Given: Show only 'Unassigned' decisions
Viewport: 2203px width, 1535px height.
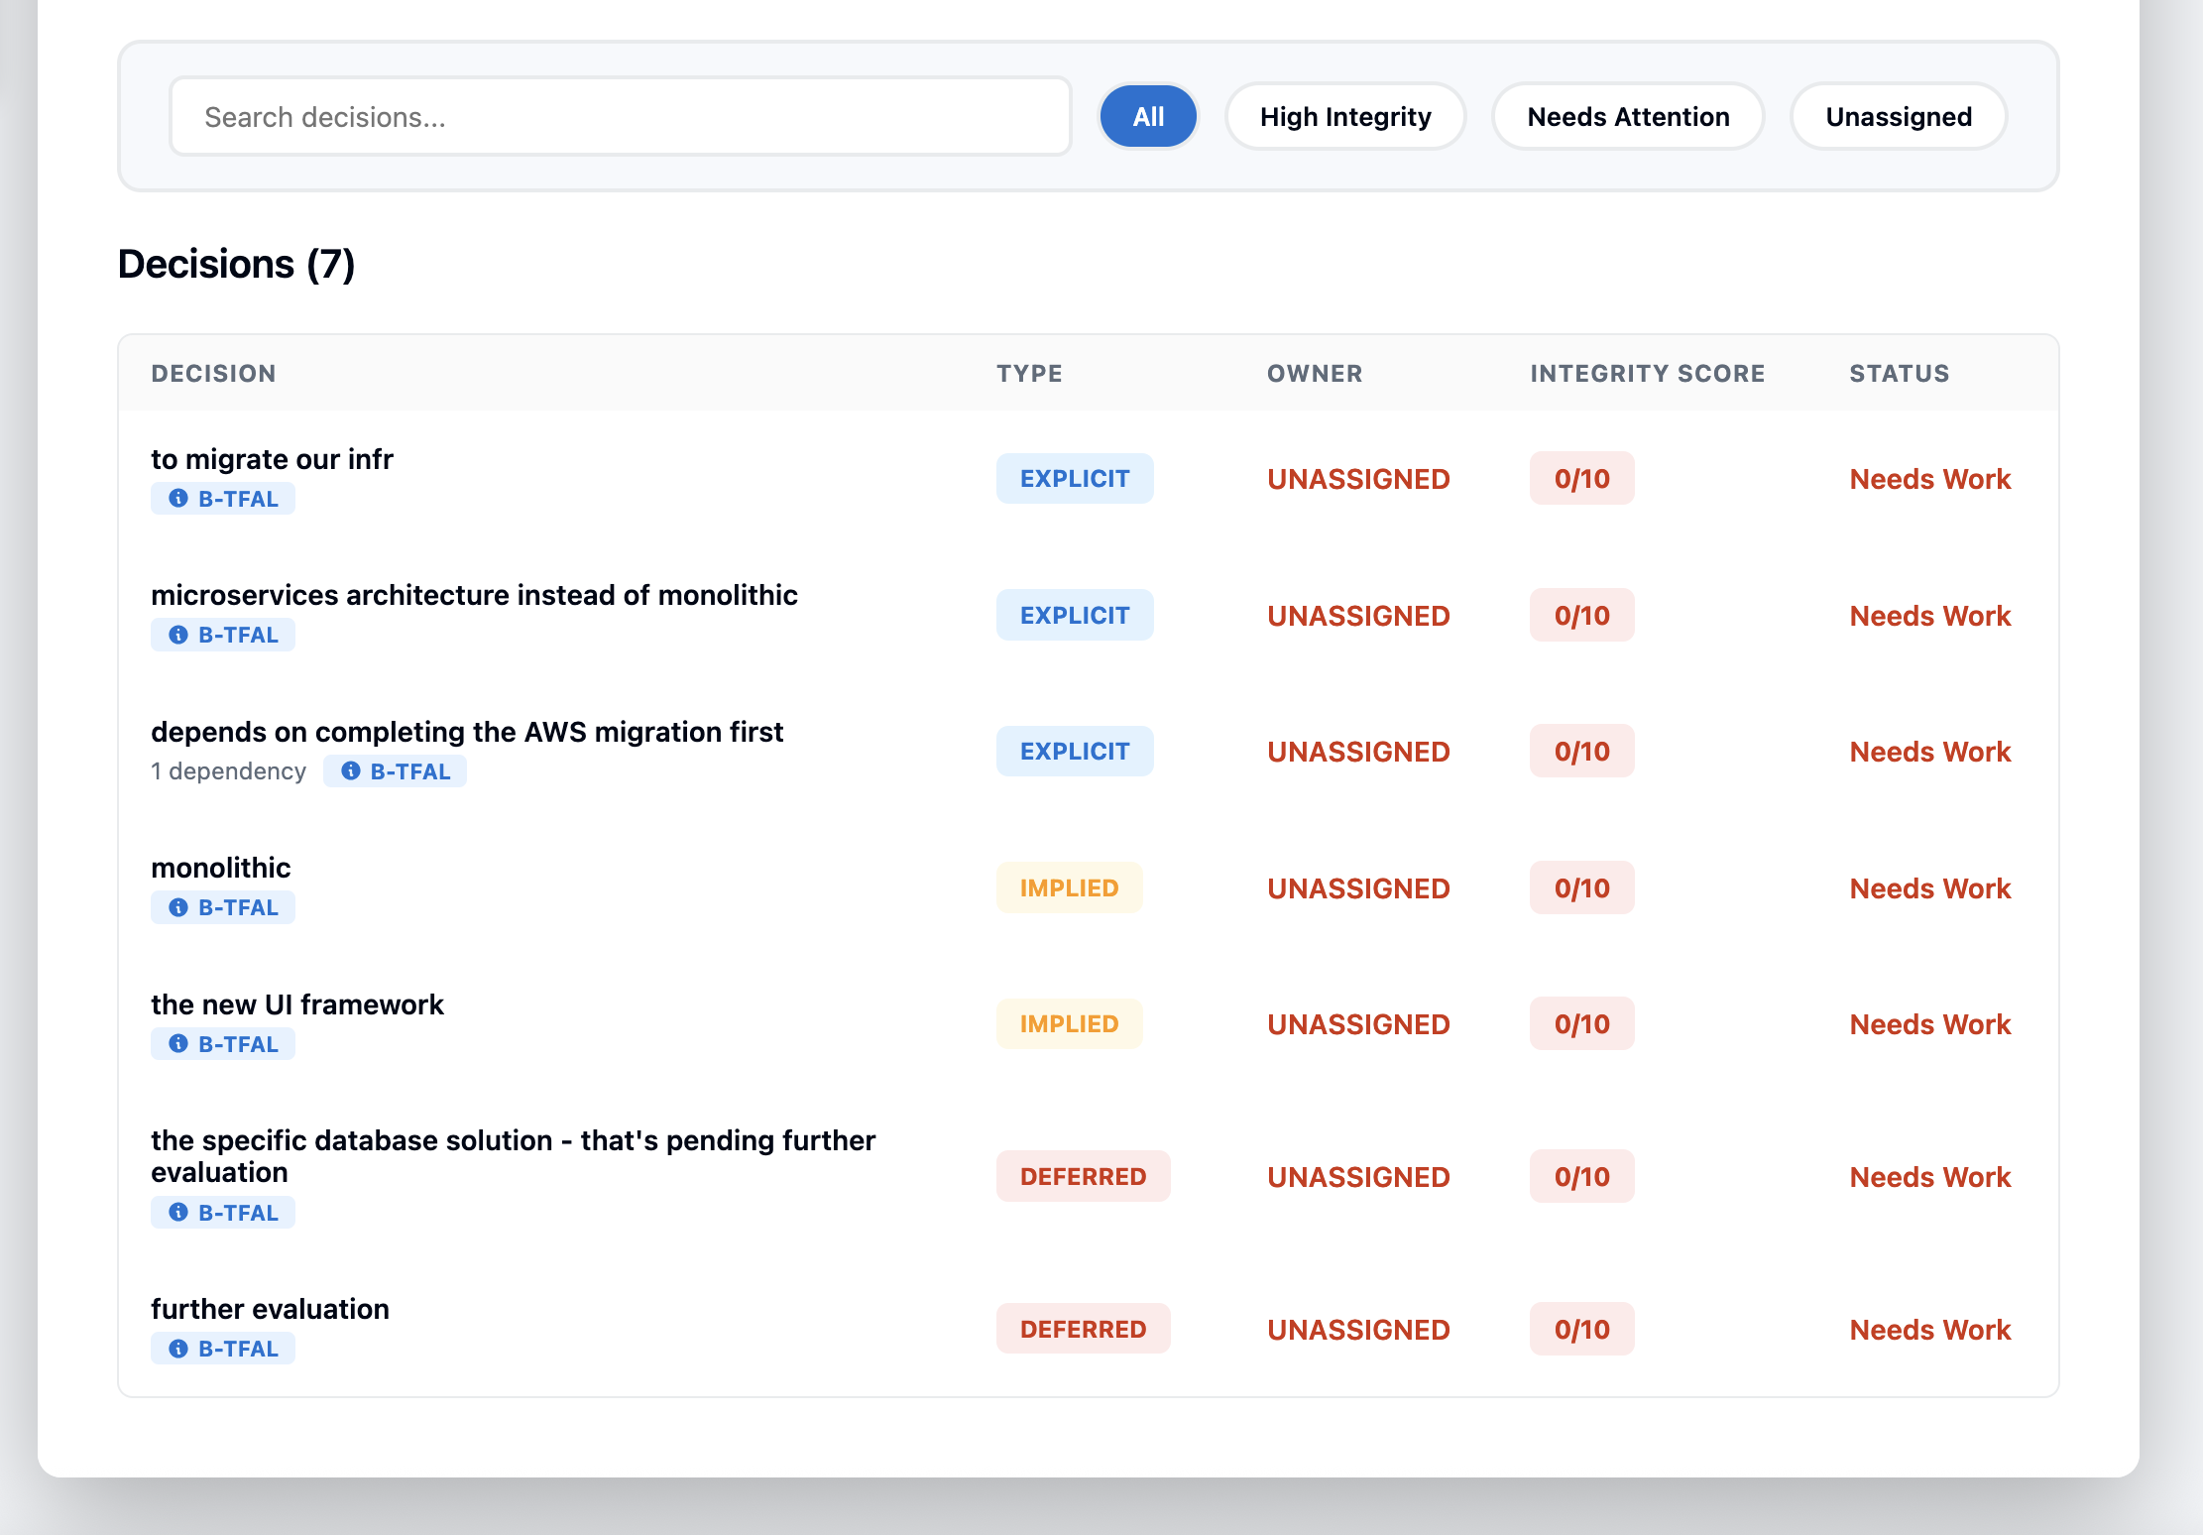Looking at the screenshot, I should pyautogui.click(x=1898, y=117).
